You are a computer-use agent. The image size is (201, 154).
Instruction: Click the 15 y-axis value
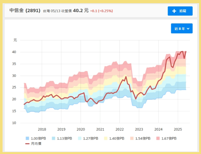click(14, 111)
